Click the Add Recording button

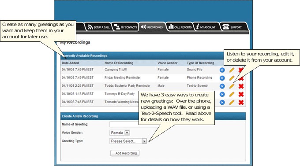coord(125,153)
